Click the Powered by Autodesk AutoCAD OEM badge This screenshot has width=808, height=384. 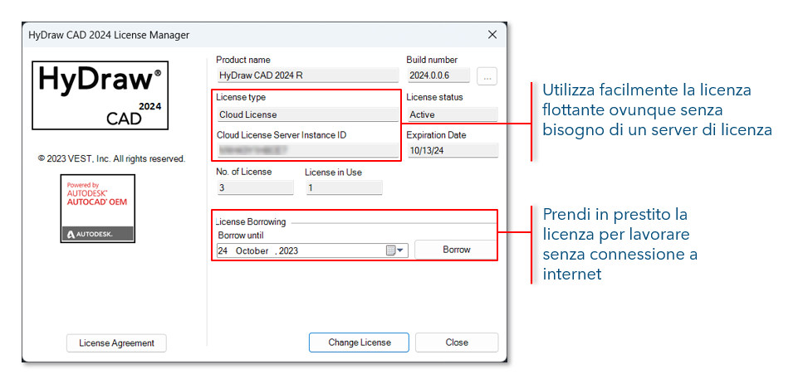coord(97,208)
